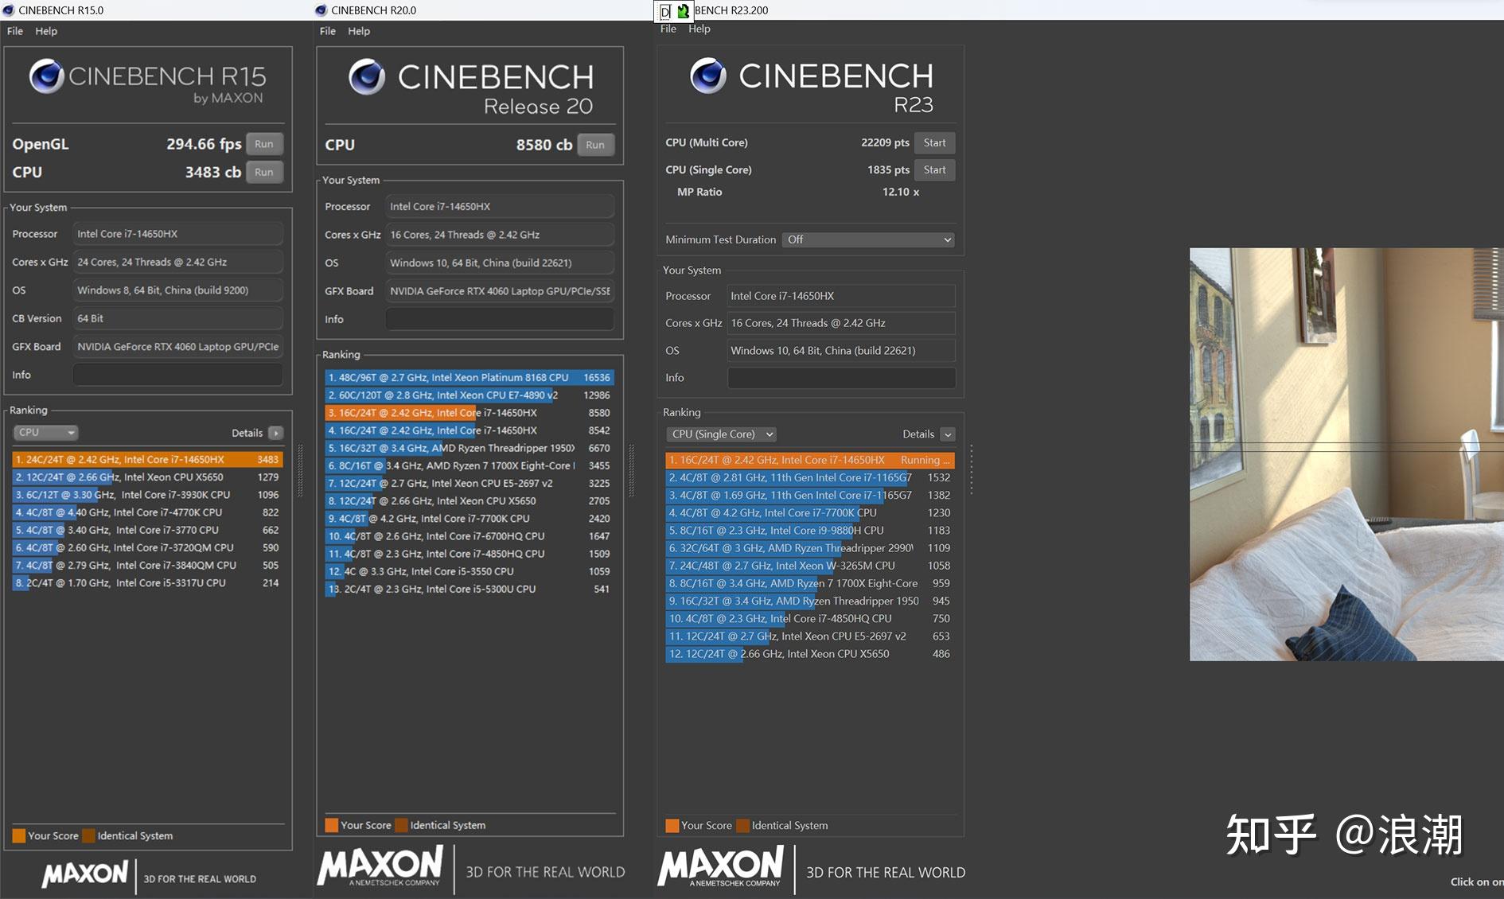Click the Cinebench R20.0 title bar app icon
Screen dimensions: 1504x899
pos(321,10)
